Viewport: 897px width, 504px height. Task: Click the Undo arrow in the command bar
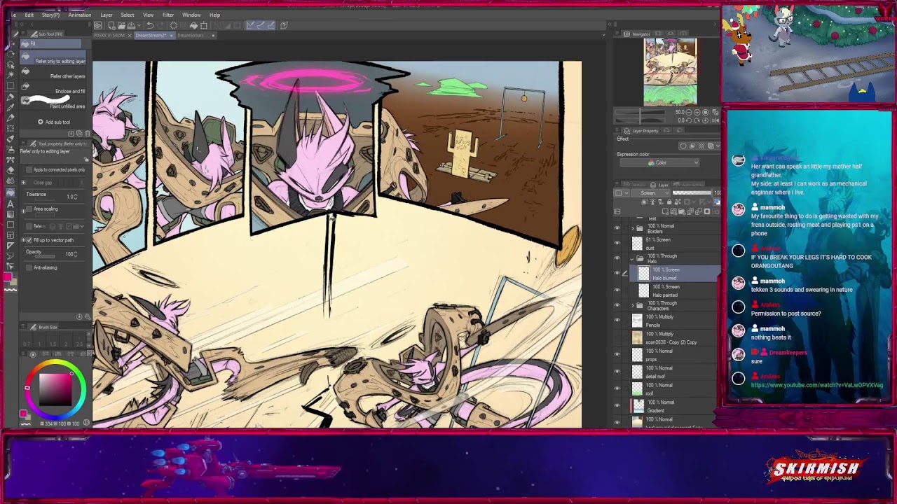click(x=150, y=25)
